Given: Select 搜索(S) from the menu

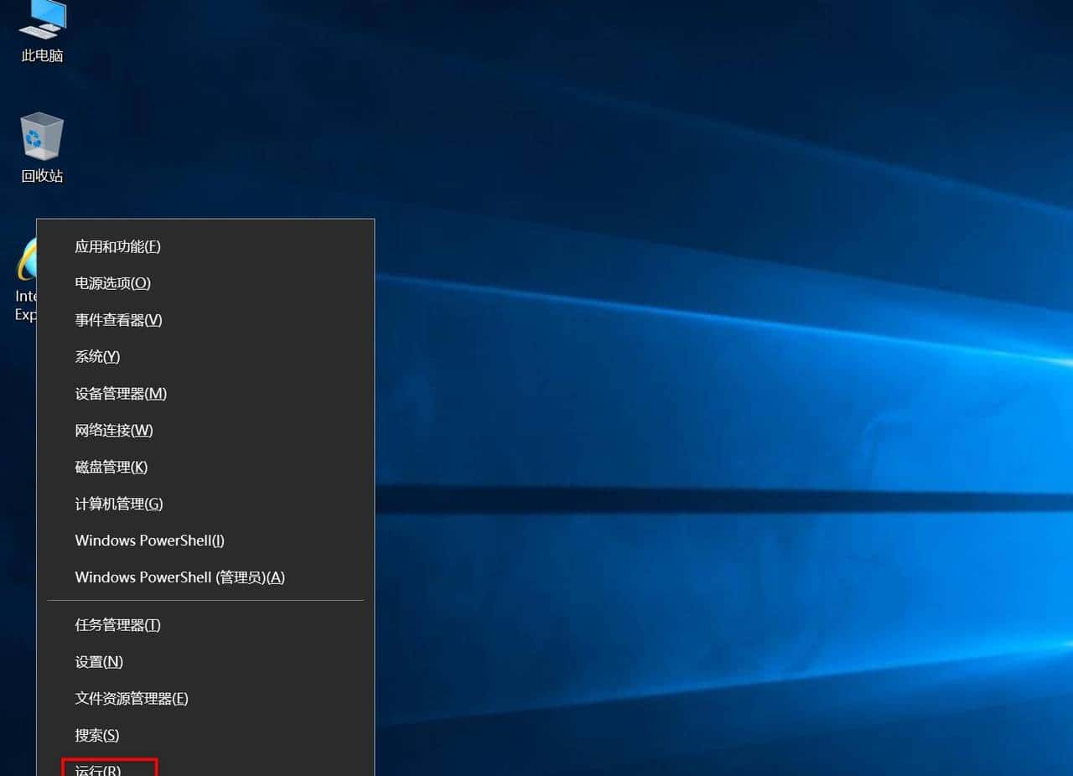Looking at the screenshot, I should pyautogui.click(x=96, y=735).
